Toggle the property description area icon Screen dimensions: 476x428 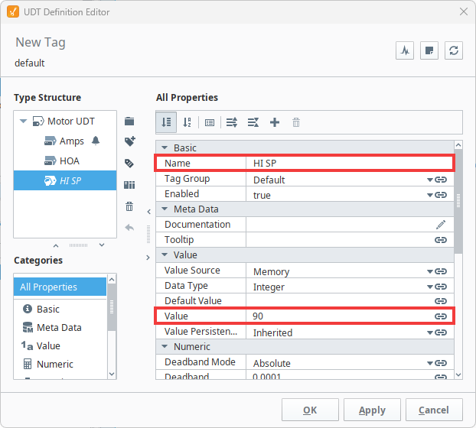pos(210,122)
